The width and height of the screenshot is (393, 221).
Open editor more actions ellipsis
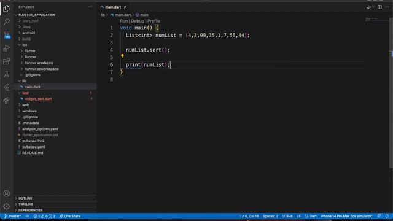(387, 7)
